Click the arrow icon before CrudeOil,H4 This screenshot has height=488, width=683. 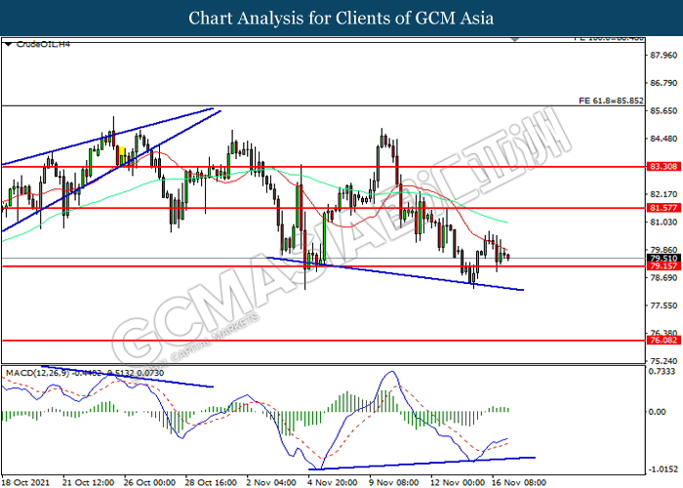coord(8,45)
